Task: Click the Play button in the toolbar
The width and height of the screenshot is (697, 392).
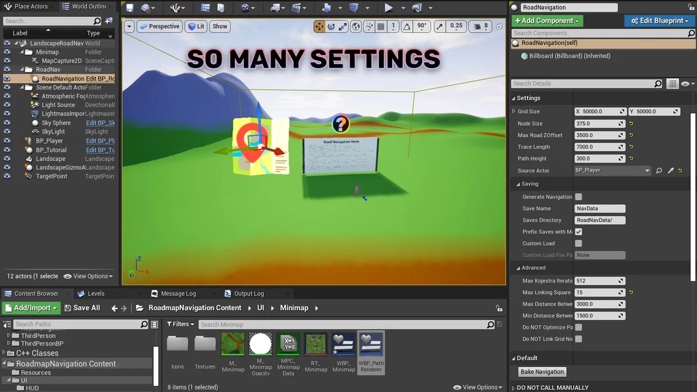Action: pos(388,8)
